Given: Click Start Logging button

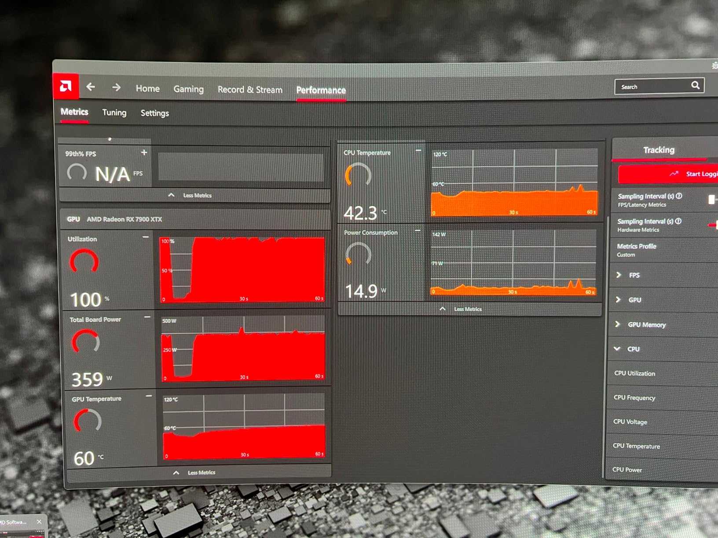Looking at the screenshot, I should (668, 174).
